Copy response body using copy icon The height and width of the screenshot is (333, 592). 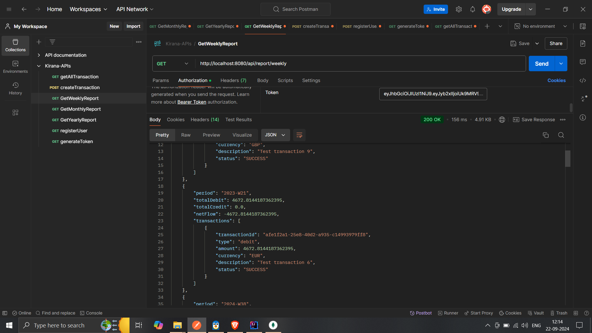545,135
